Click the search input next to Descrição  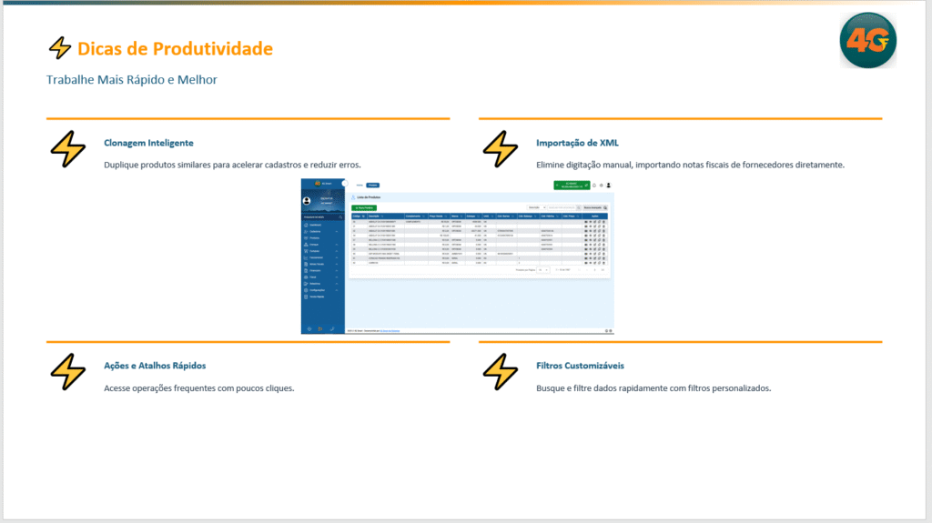click(563, 208)
